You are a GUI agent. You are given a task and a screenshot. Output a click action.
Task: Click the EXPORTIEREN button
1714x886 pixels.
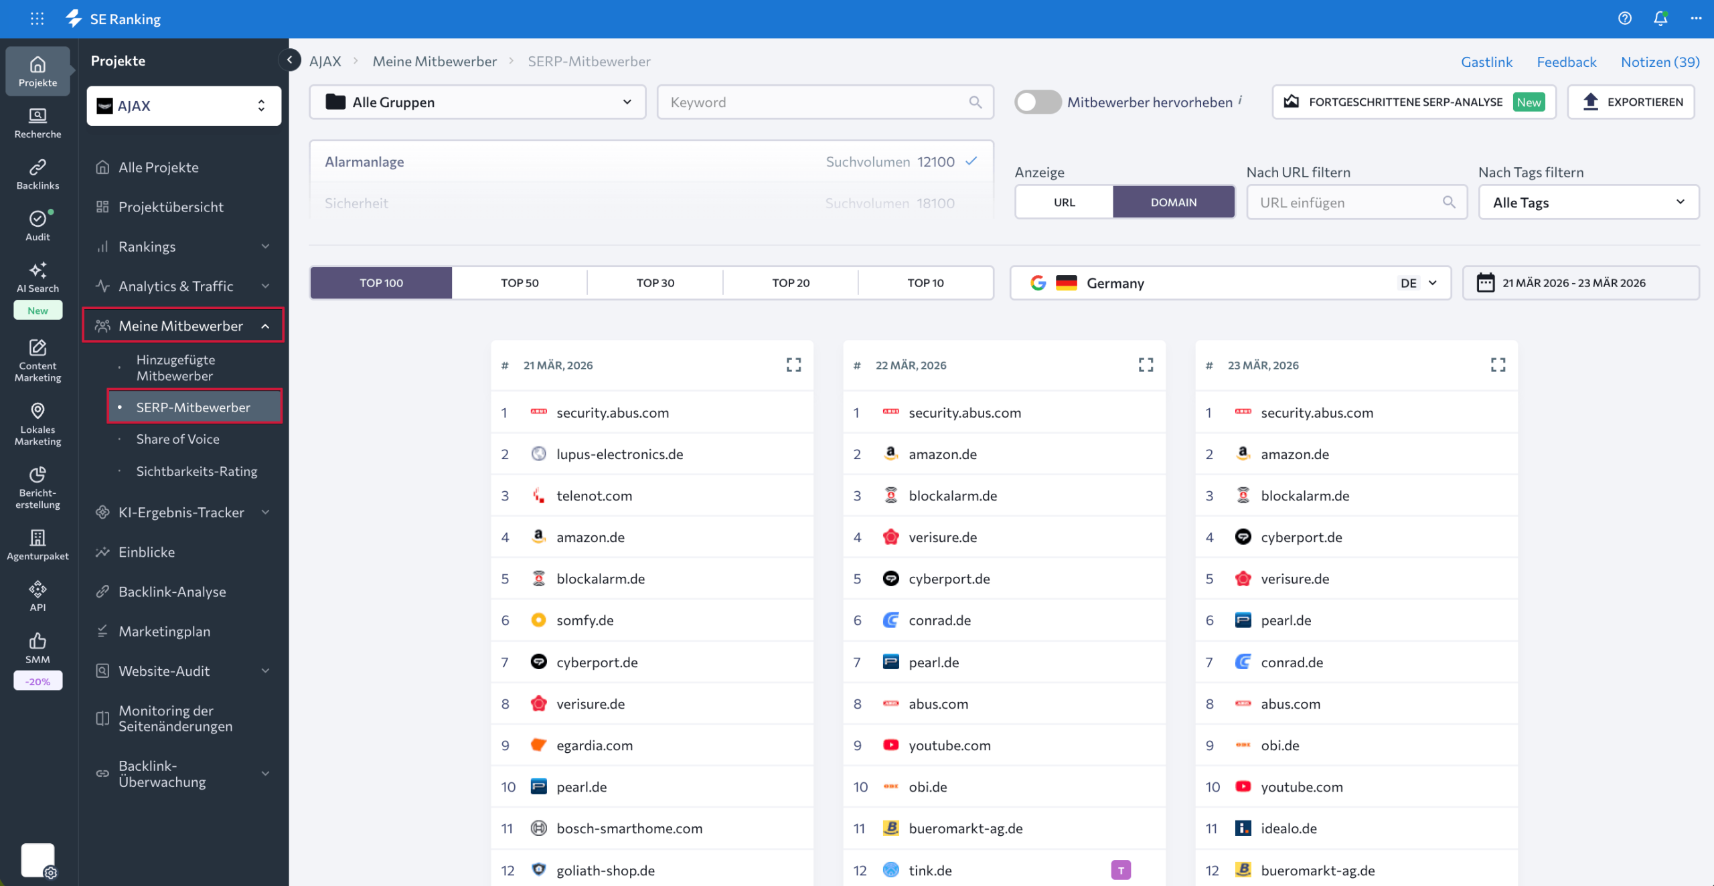point(1632,102)
